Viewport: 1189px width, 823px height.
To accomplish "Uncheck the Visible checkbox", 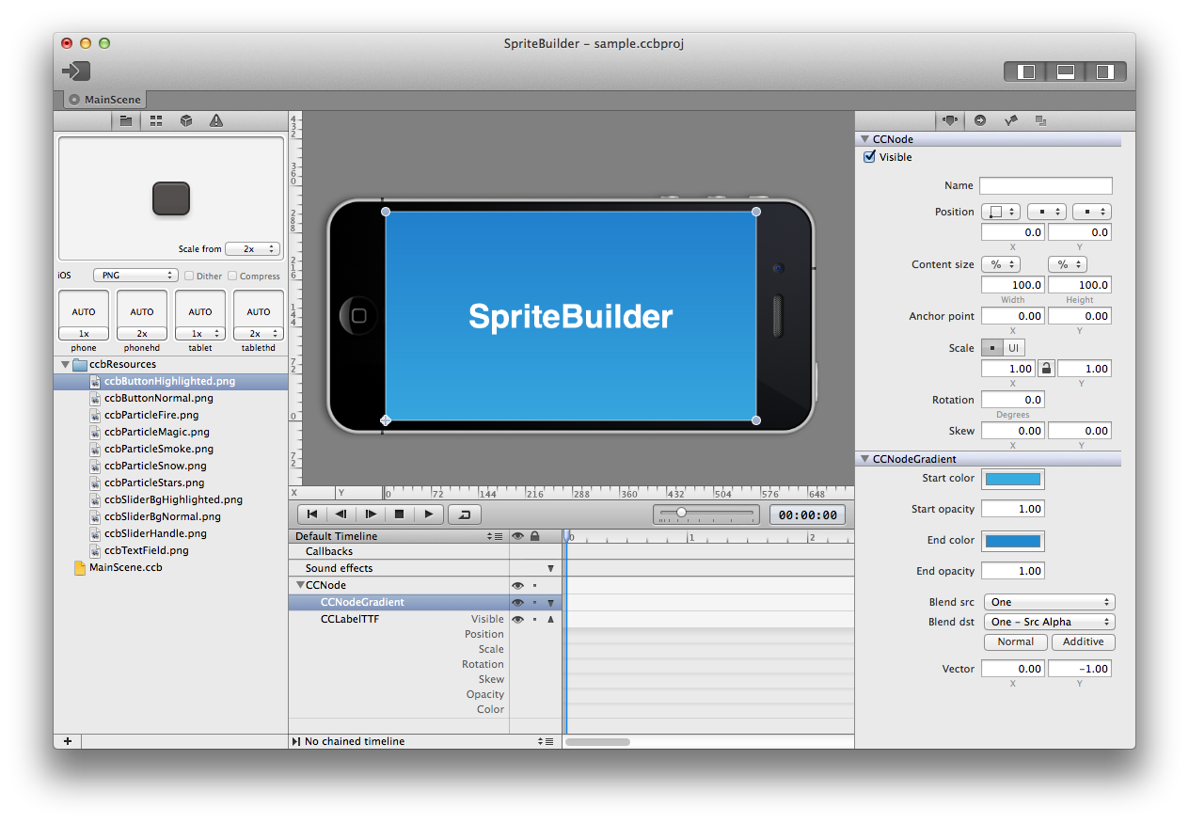I will pos(870,157).
